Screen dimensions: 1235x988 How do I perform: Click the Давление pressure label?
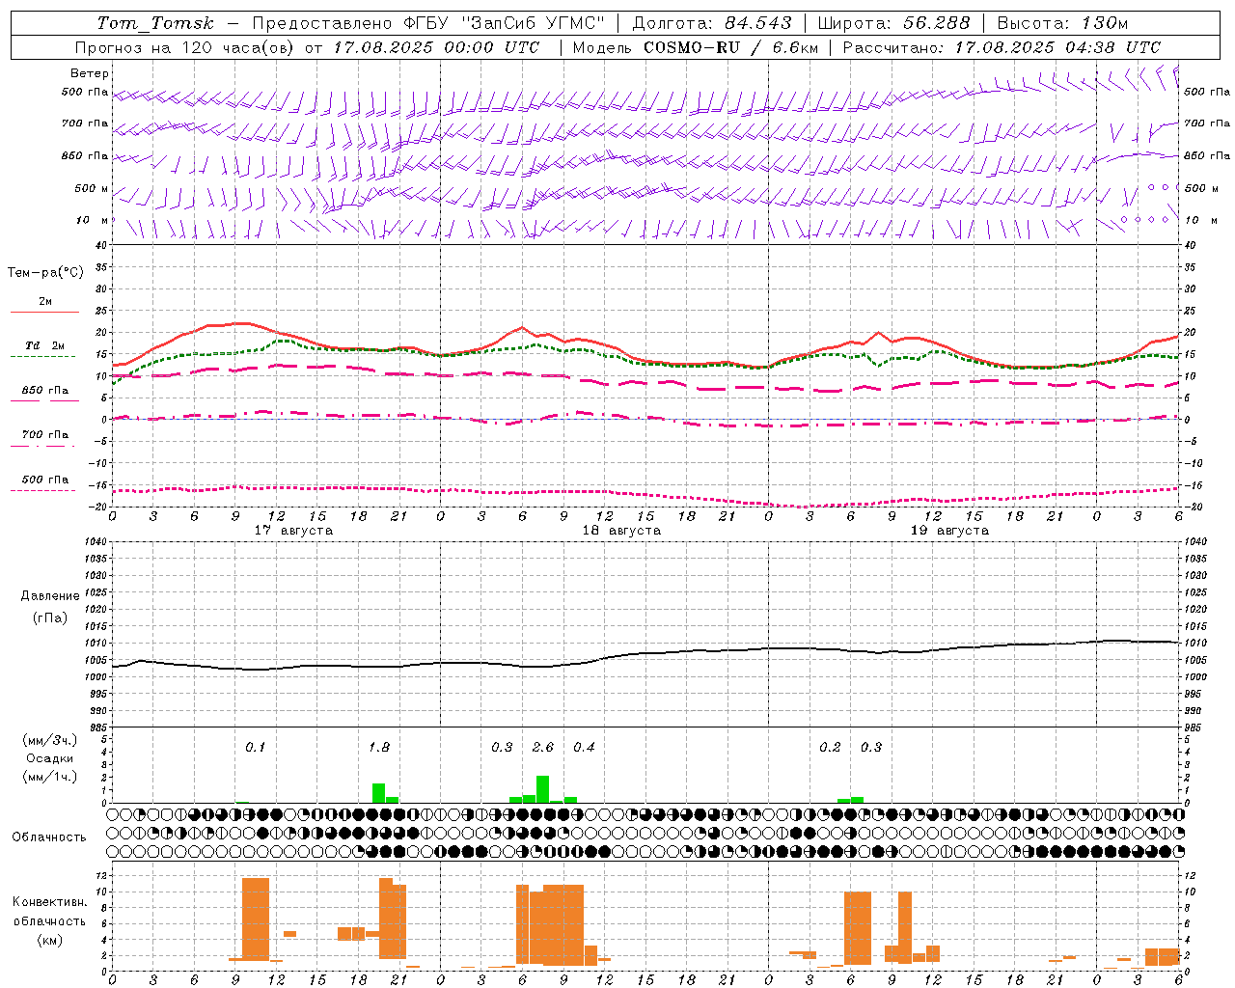click(x=50, y=596)
